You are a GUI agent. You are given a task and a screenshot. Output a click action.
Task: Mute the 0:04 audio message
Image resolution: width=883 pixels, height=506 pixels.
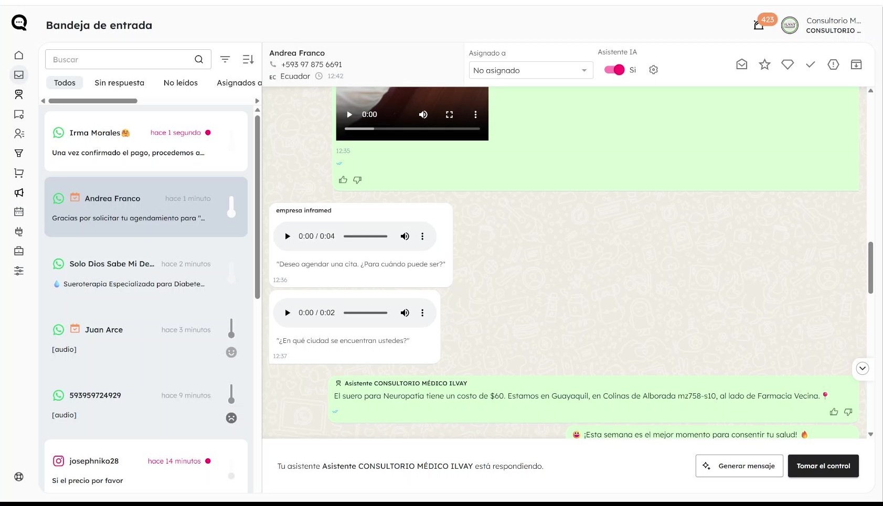coord(405,236)
